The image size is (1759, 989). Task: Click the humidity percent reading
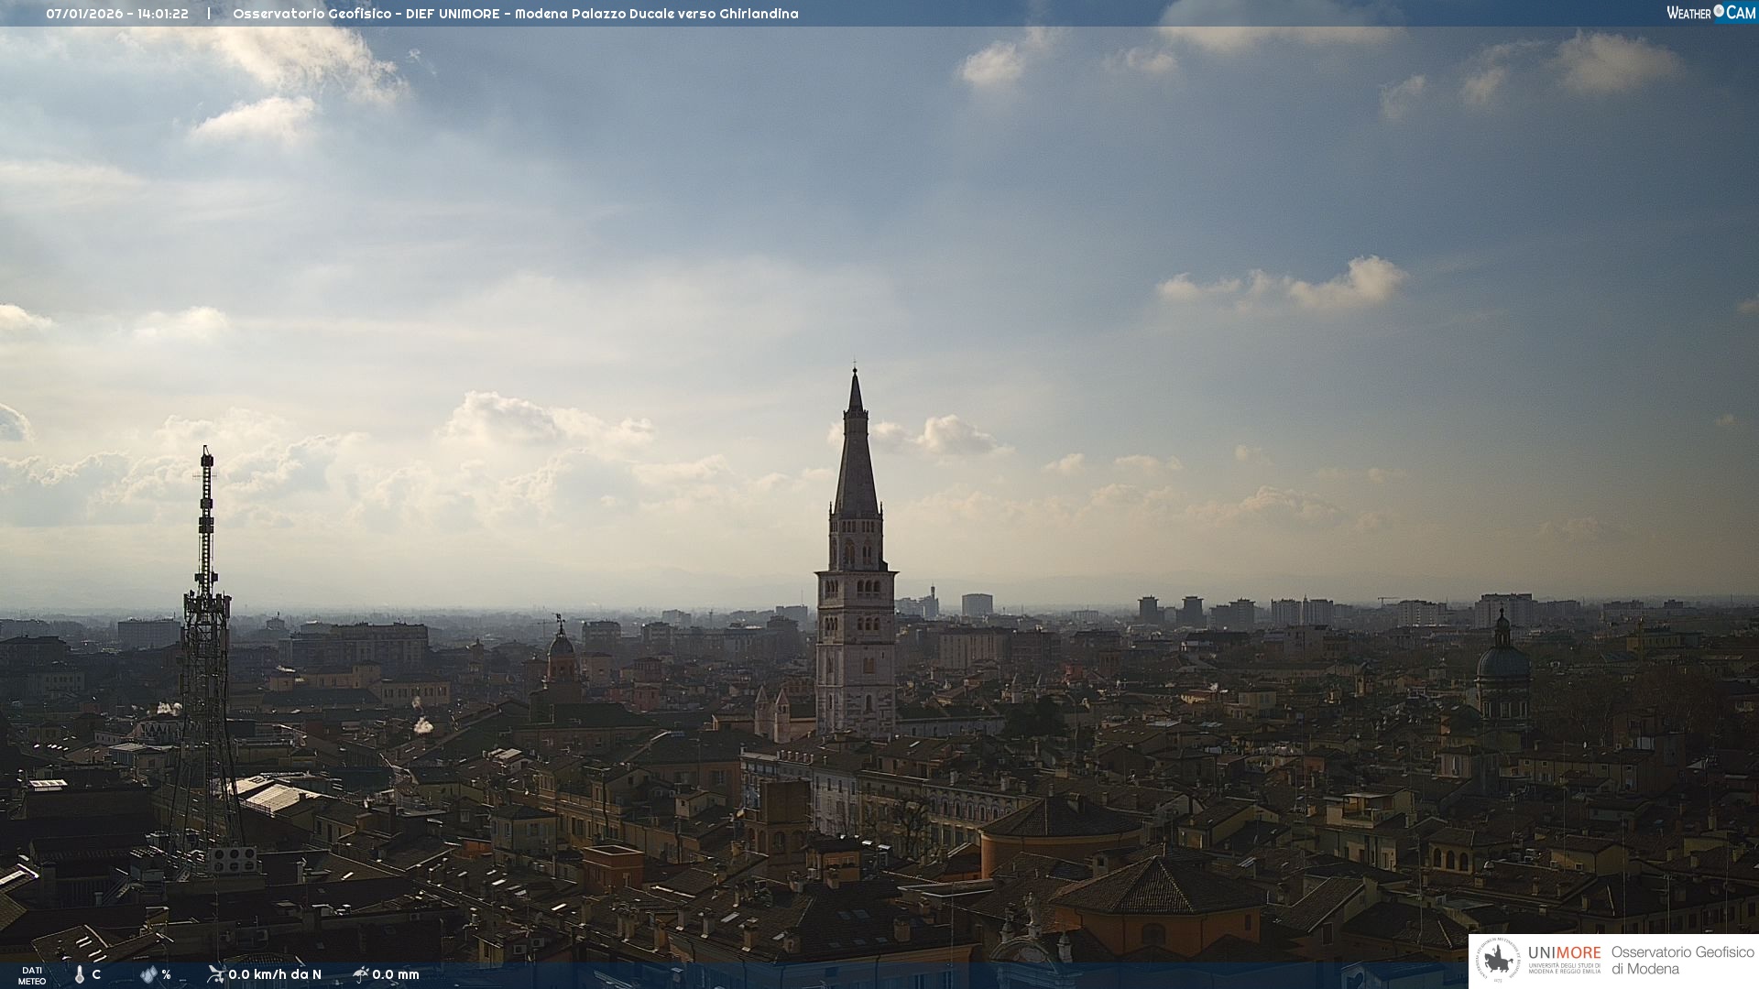coord(166,974)
